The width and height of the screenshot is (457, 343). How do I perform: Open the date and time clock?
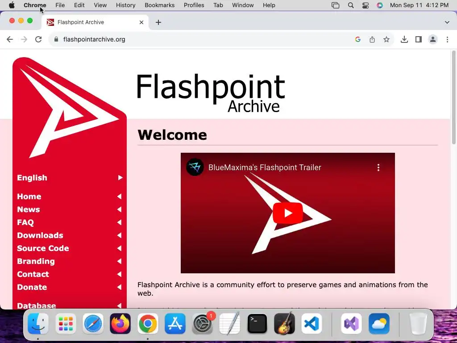419,5
